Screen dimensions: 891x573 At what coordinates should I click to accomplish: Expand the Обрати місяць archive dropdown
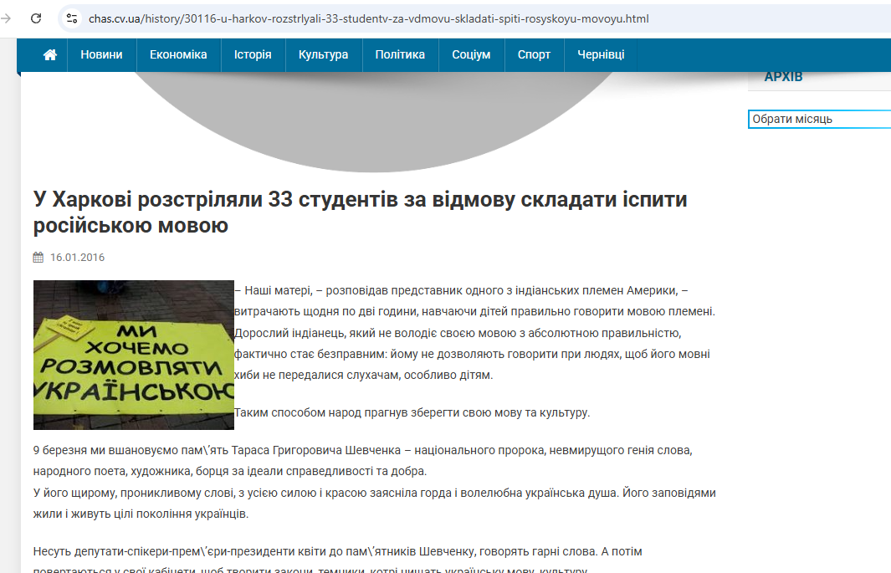click(x=819, y=119)
